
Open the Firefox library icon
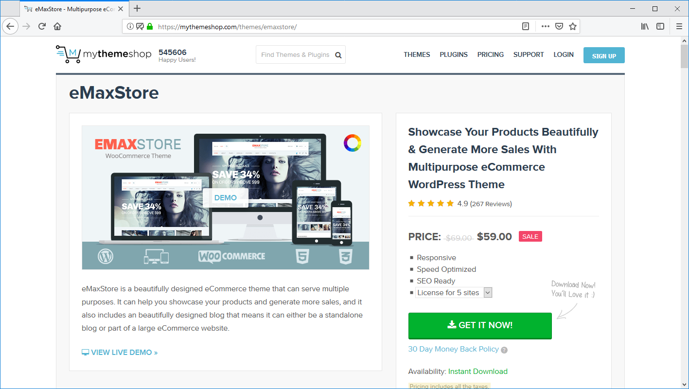(645, 27)
